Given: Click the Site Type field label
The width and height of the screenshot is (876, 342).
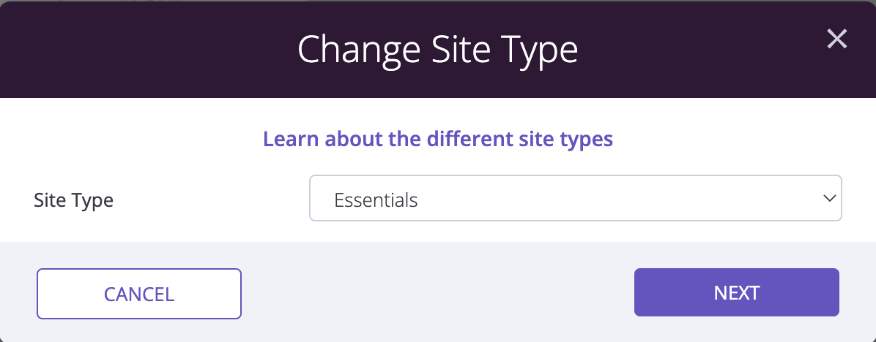Looking at the screenshot, I should tap(74, 199).
